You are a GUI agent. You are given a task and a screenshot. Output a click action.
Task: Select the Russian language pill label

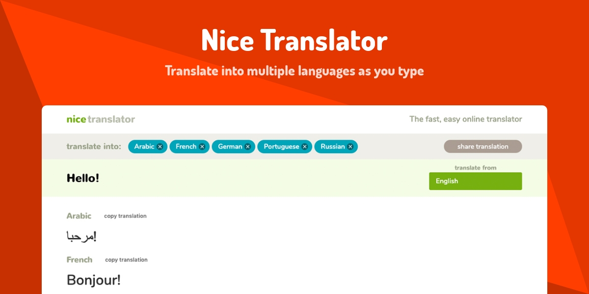pyautogui.click(x=333, y=147)
